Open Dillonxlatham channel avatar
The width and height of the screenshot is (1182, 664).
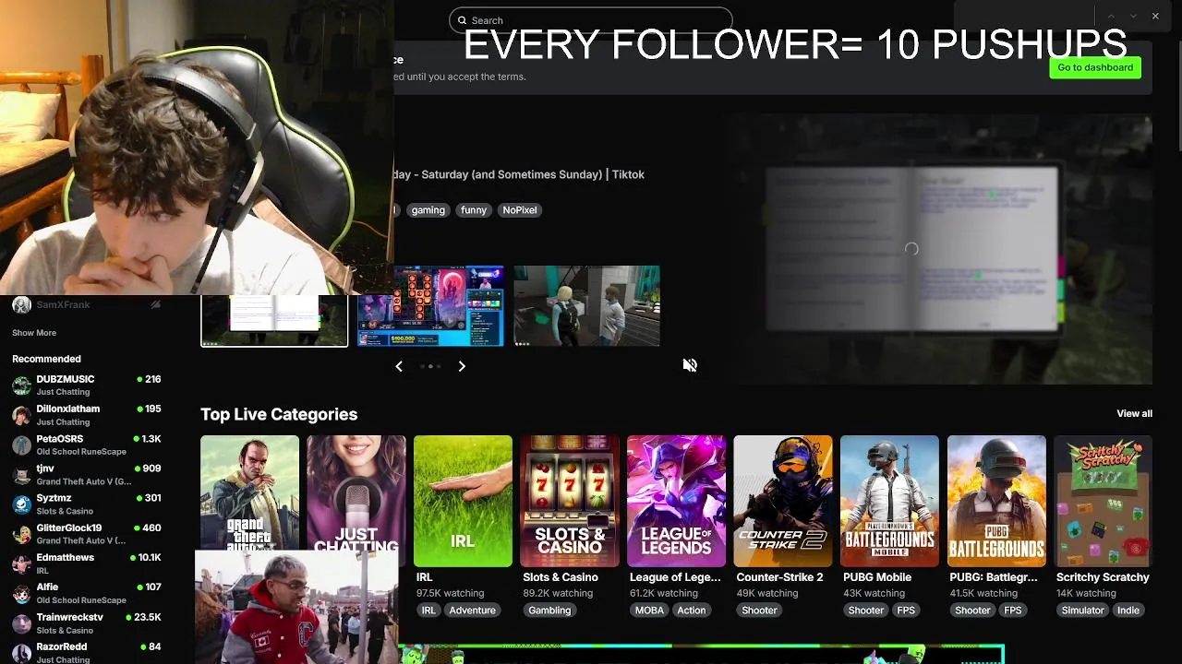pyautogui.click(x=21, y=415)
